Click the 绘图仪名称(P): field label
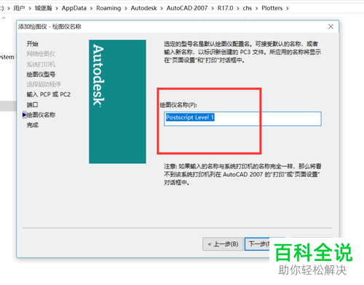The width and height of the screenshot is (364, 285). [x=178, y=105]
